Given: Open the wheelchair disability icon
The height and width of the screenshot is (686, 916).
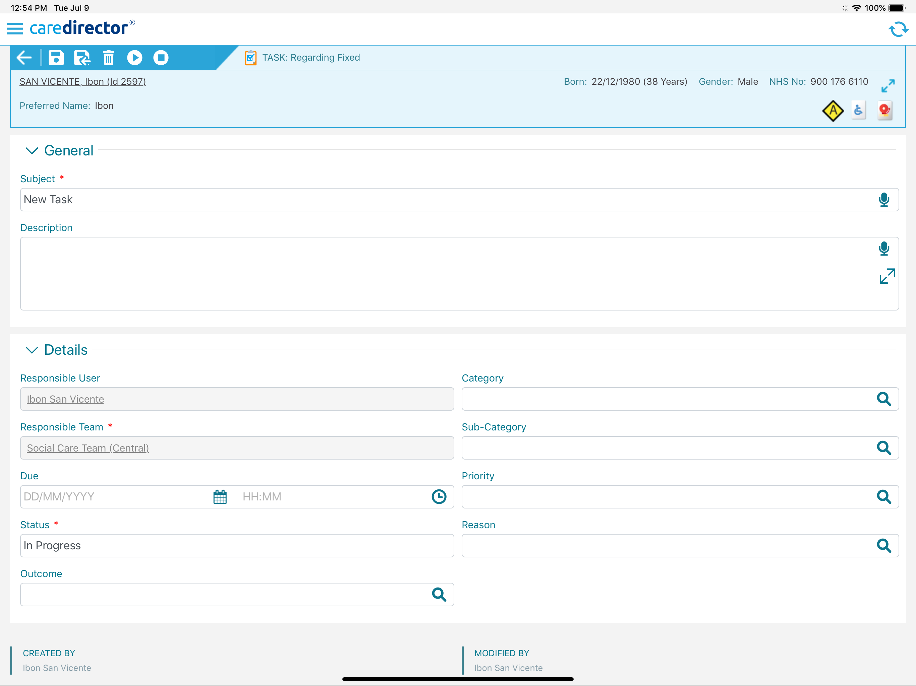Looking at the screenshot, I should (858, 110).
